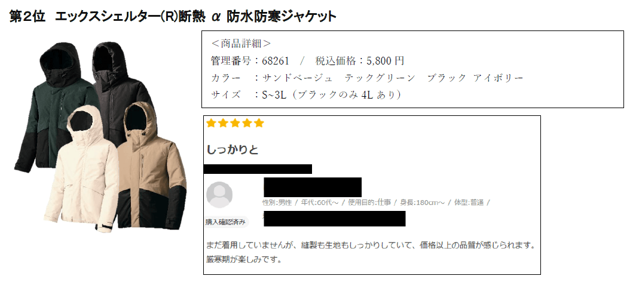
Task: Click the gray reviewer avatar icon
Action: tap(219, 195)
